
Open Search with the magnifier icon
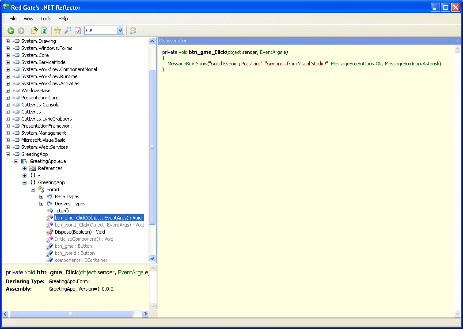(68, 30)
